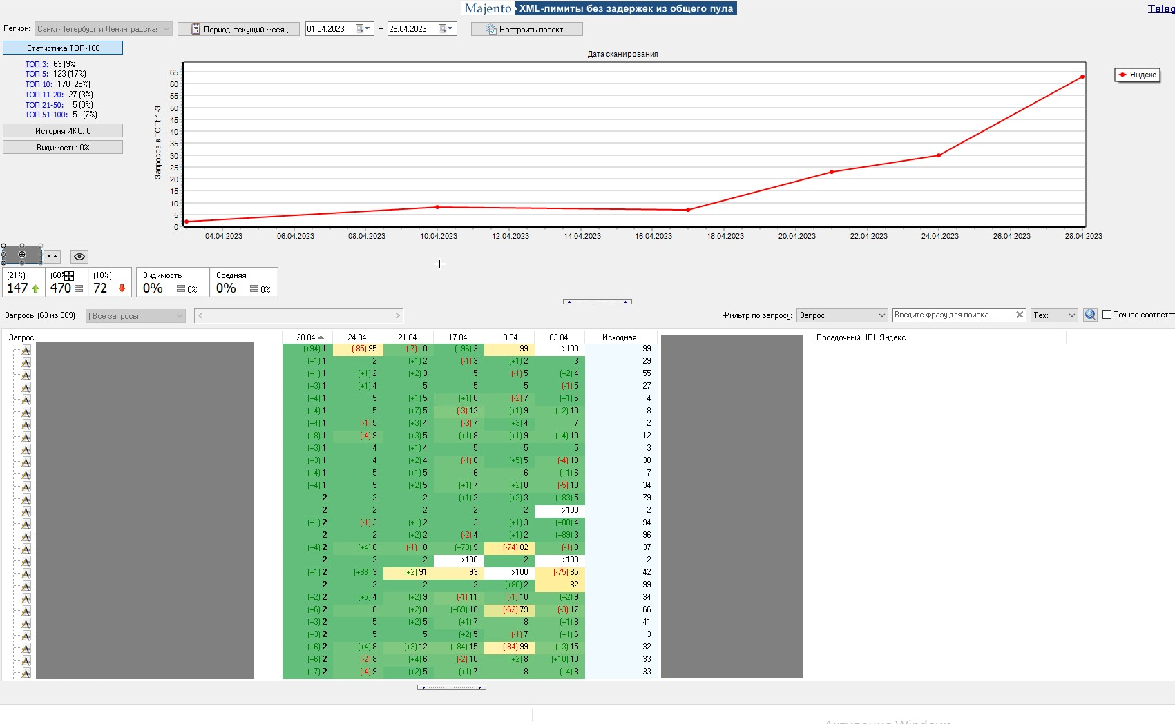
Task: Toggle the eye visibility icon button
Action: pyautogui.click(x=79, y=257)
